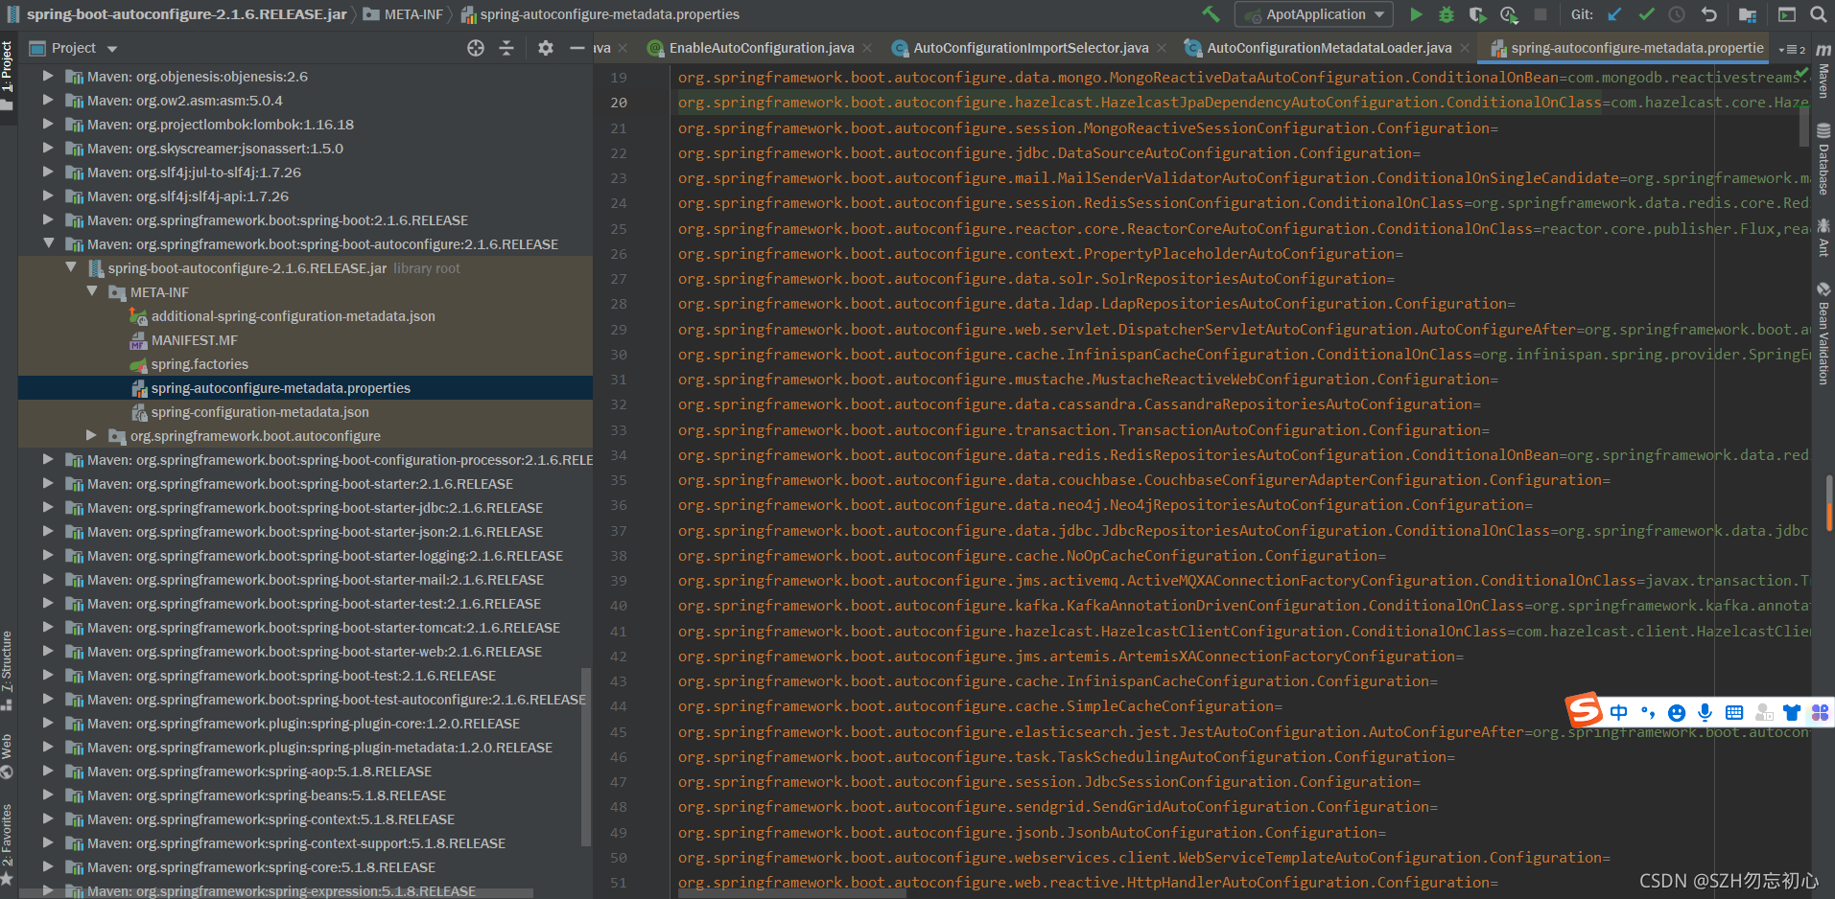Open Sogou soft keyboard icon
The image size is (1835, 899).
[1734, 712]
